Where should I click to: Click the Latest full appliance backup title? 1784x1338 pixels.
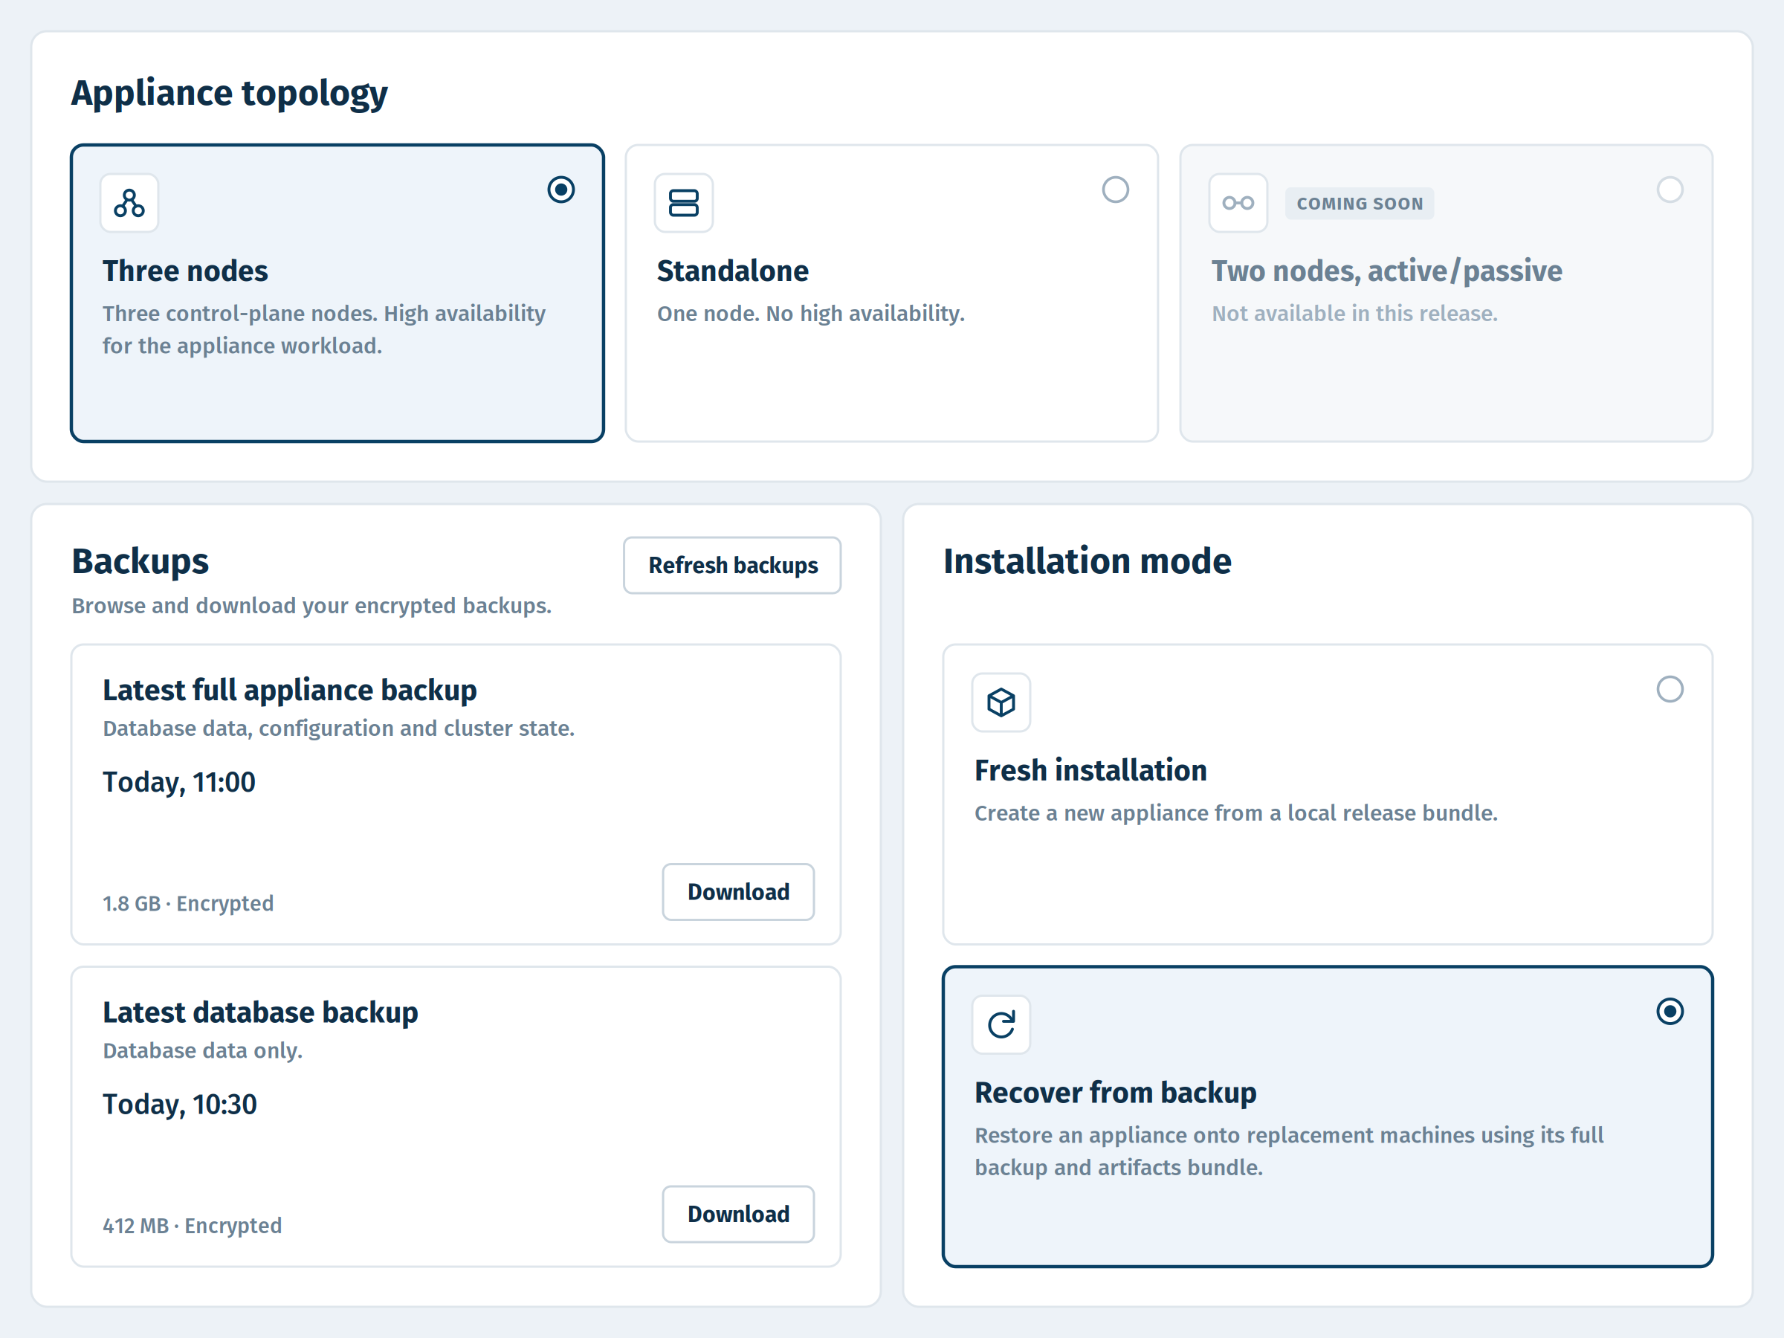tap(290, 691)
